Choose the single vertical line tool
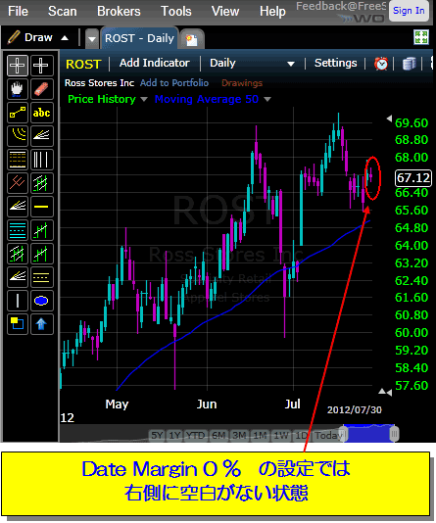436x523 pixels. click(18, 301)
